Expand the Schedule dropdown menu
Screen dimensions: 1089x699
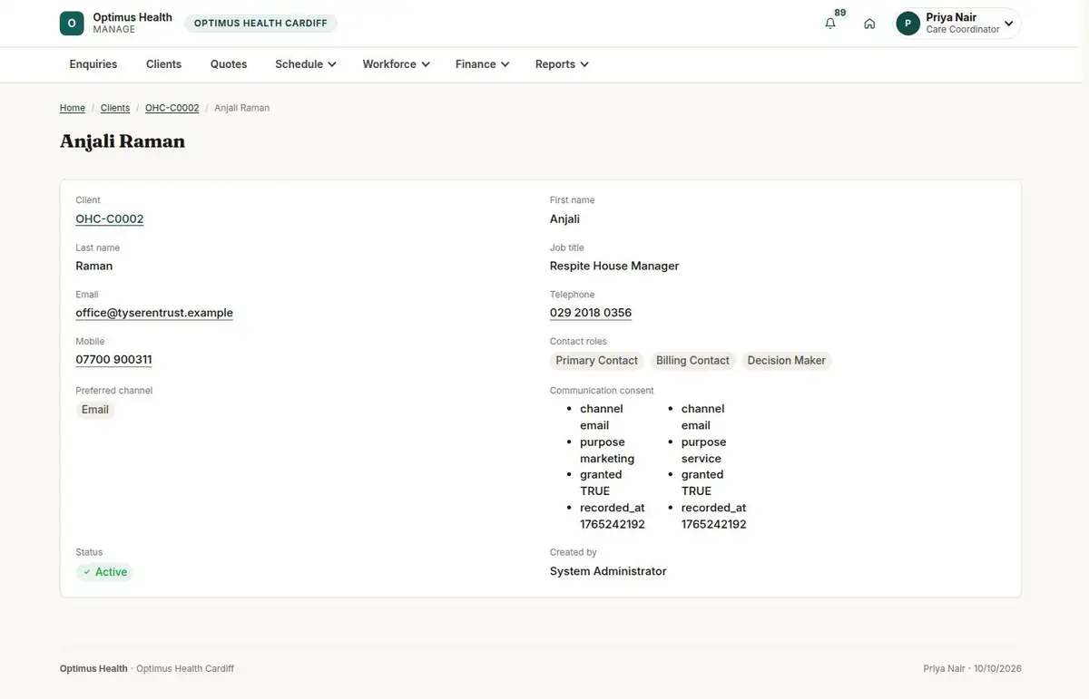click(306, 64)
